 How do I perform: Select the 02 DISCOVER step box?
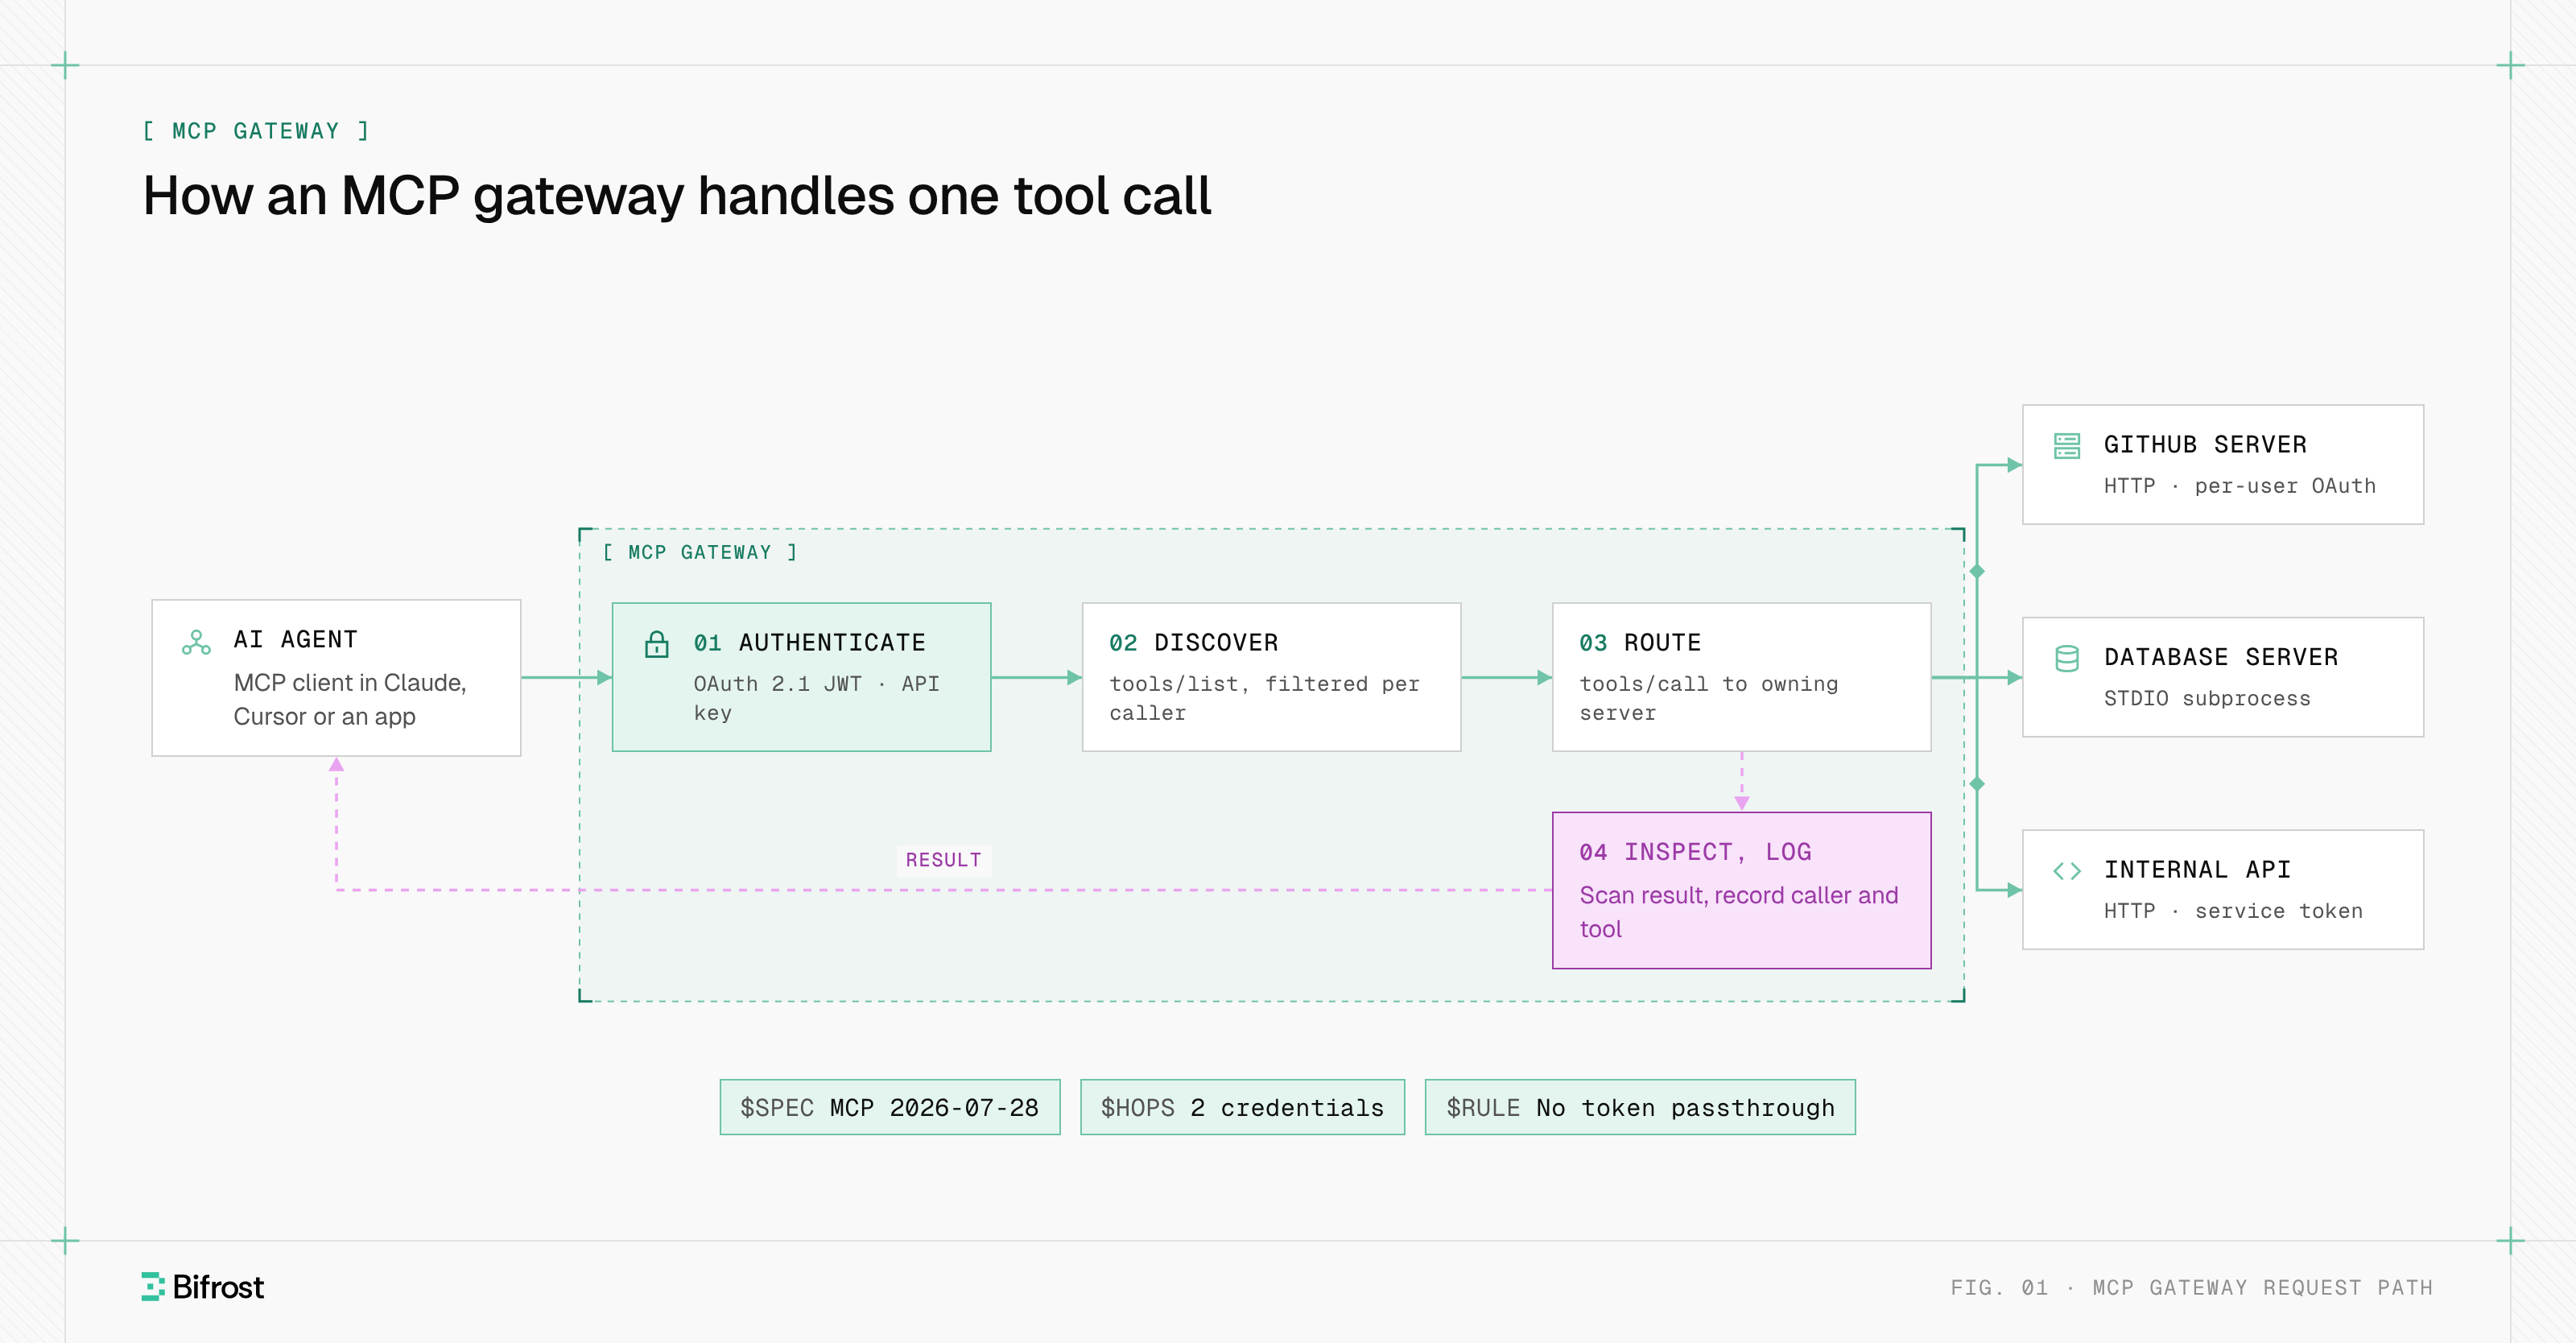click(1271, 677)
